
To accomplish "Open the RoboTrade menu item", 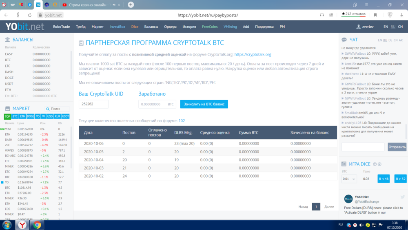I will click(62, 27).
